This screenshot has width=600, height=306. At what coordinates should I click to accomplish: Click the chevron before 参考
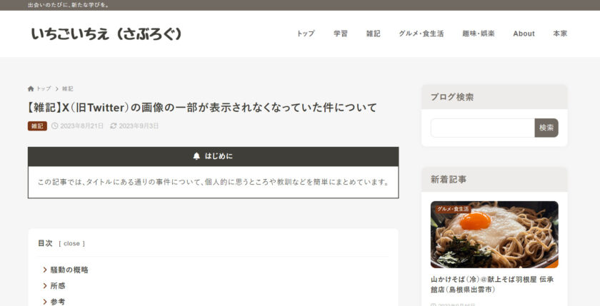[x=45, y=302]
